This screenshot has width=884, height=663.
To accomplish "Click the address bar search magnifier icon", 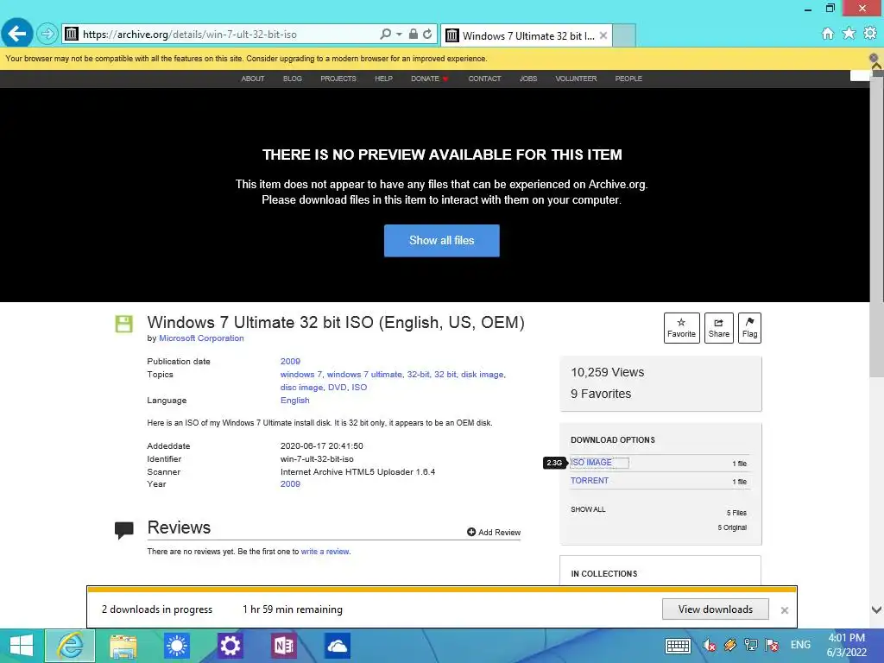I will (385, 34).
